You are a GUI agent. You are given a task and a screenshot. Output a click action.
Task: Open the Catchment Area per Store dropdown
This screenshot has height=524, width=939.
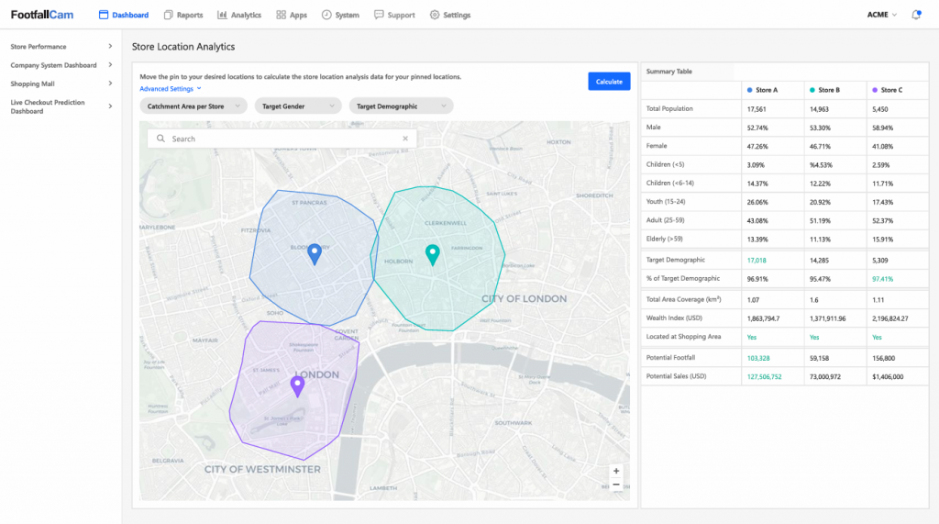[x=193, y=106]
